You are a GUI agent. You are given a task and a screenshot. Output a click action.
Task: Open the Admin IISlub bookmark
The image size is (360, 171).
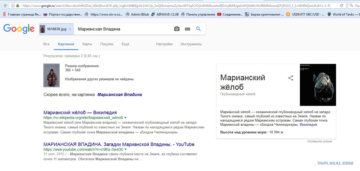[137, 14]
